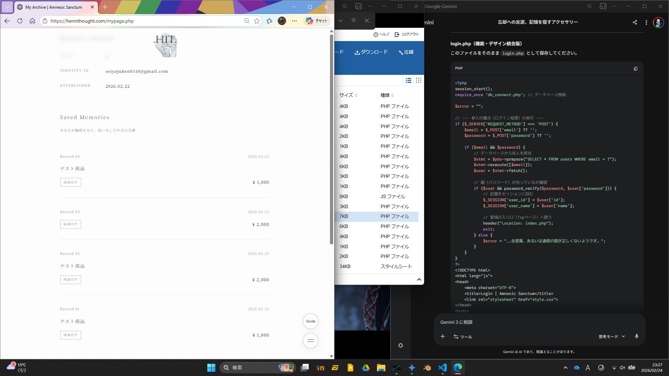The height and width of the screenshot is (376, 669).
Task: Collapse panel with the up chevron
Action: (419, 280)
